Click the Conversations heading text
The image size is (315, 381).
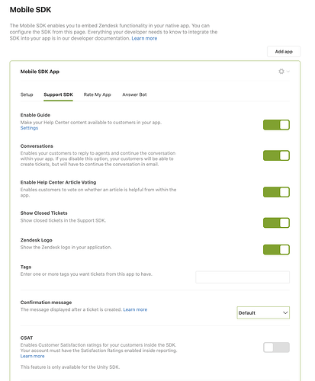pyautogui.click(x=37, y=146)
